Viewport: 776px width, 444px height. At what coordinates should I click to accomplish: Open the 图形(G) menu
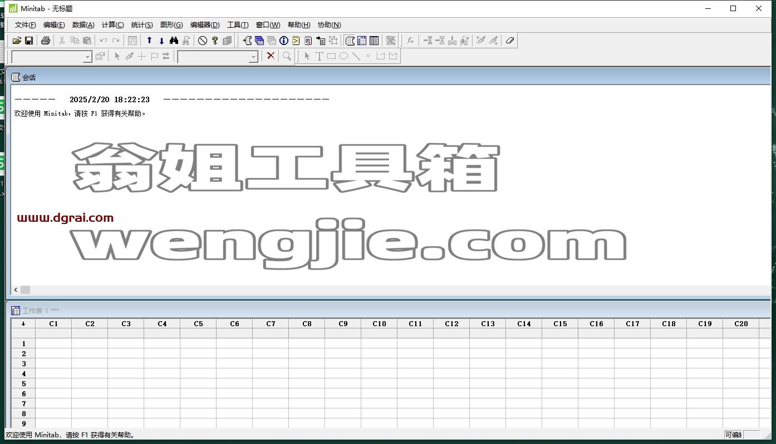point(171,25)
